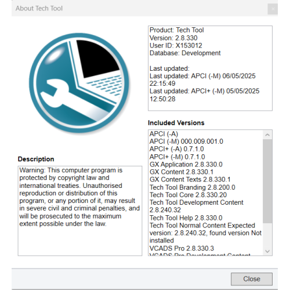Select the APCI (-M) 000.009.001.0 entry
Viewport: 290px width, 290px height.
point(186,142)
